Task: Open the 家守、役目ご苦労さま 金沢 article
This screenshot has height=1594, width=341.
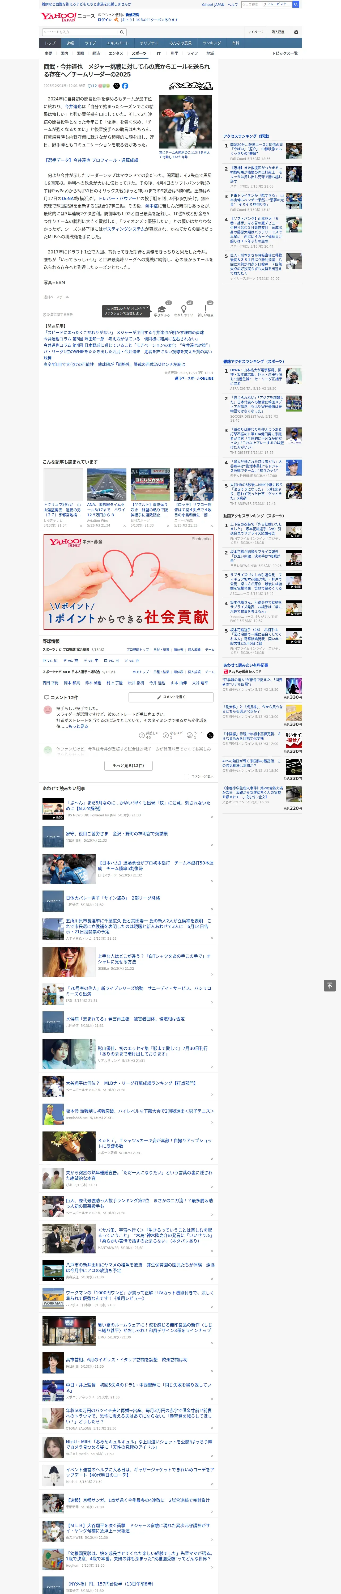Action: pyautogui.click(x=117, y=833)
